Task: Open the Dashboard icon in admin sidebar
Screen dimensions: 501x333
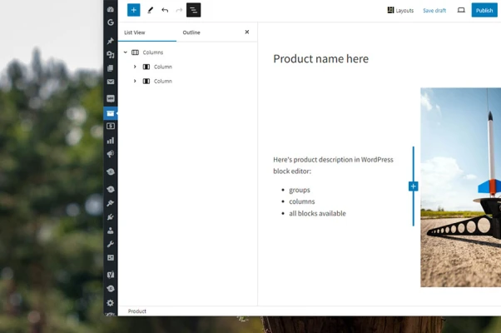Action: click(111, 9)
